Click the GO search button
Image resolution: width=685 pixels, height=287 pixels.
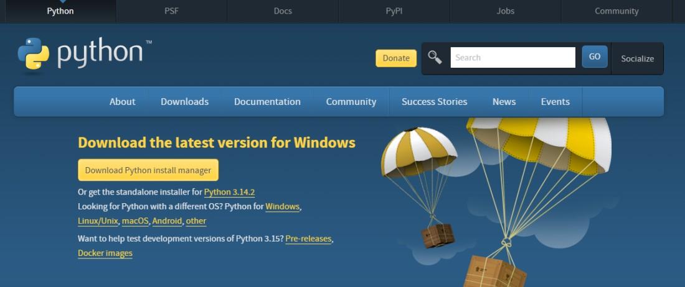[595, 57]
